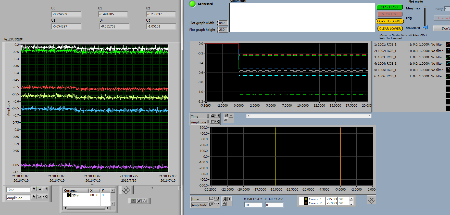This screenshot has width=450, height=215.
Task: Open Time axis format dropdown below lower-right graph
Action: [x=217, y=199]
